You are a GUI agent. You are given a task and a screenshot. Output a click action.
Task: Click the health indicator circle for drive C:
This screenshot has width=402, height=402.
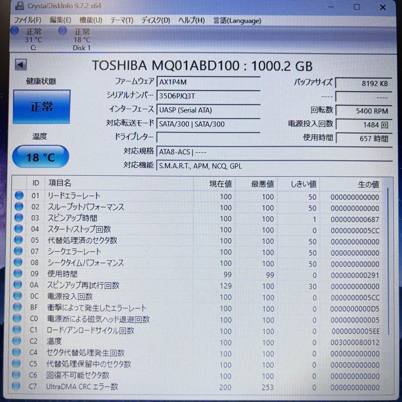click(x=15, y=31)
